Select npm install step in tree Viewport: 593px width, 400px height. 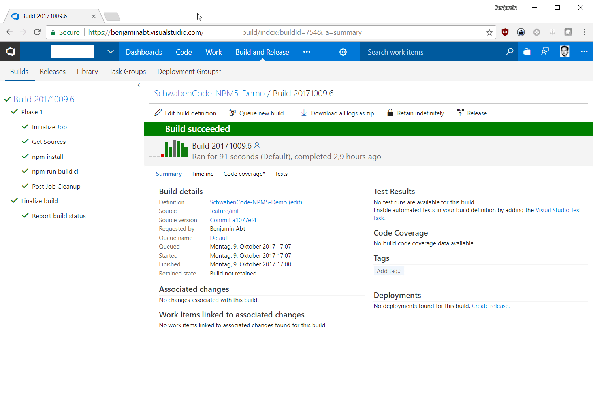click(47, 157)
